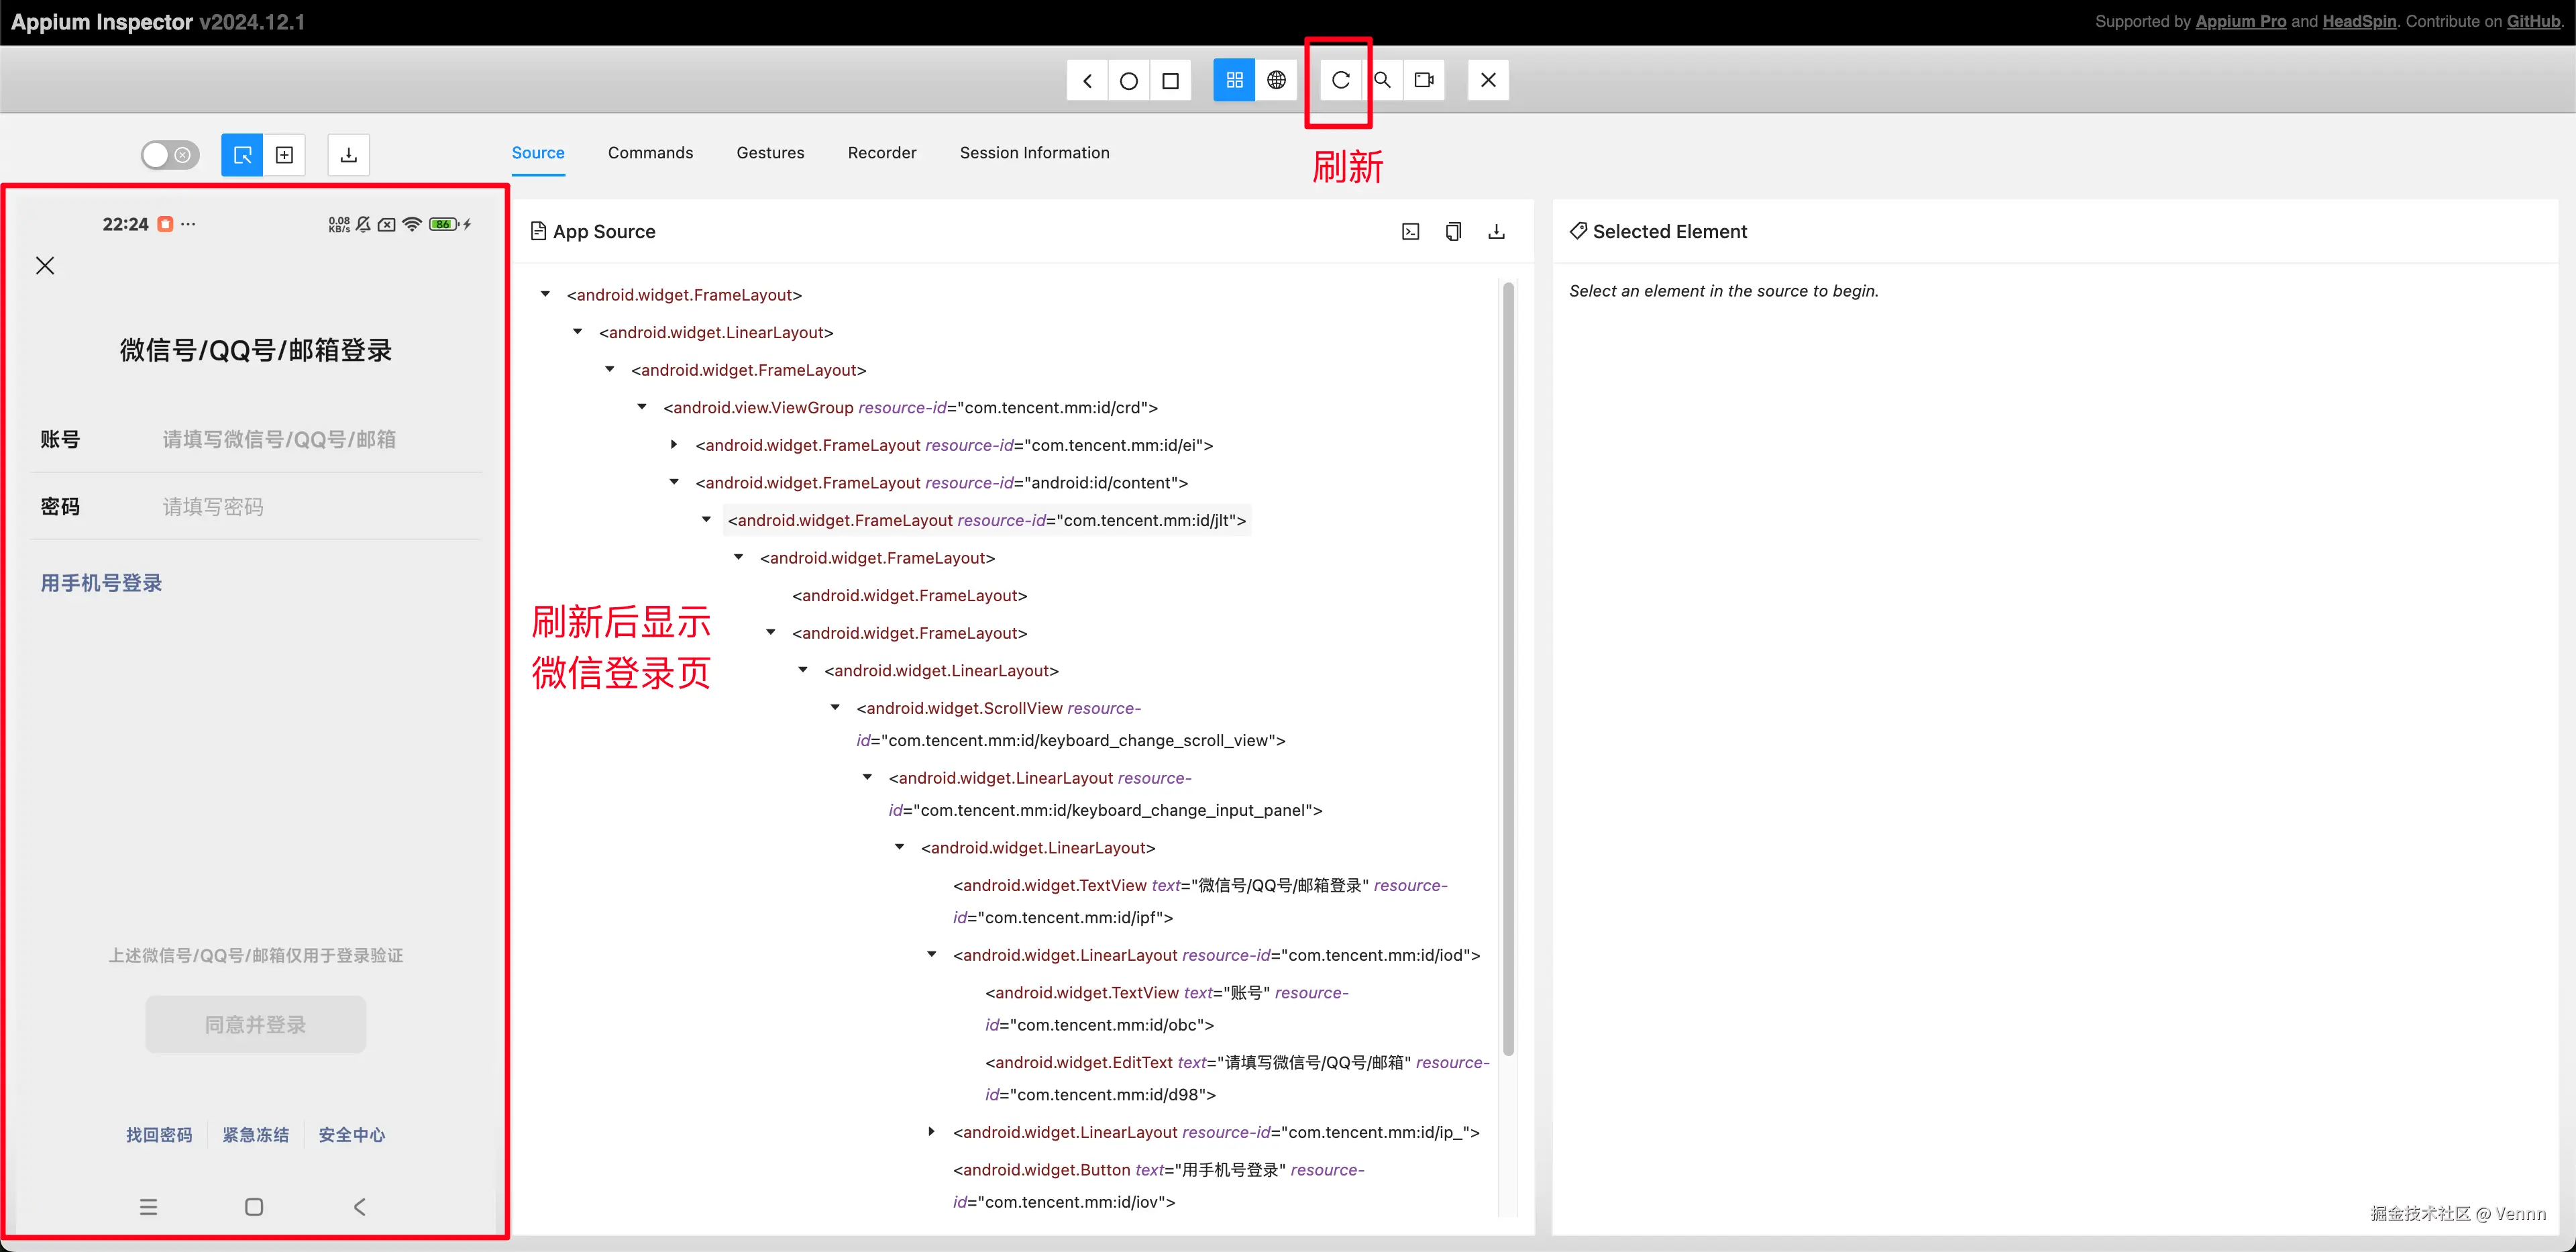The height and width of the screenshot is (1252, 2576).
Task: Tap the 用手机号登录 link in device
Action: (101, 583)
